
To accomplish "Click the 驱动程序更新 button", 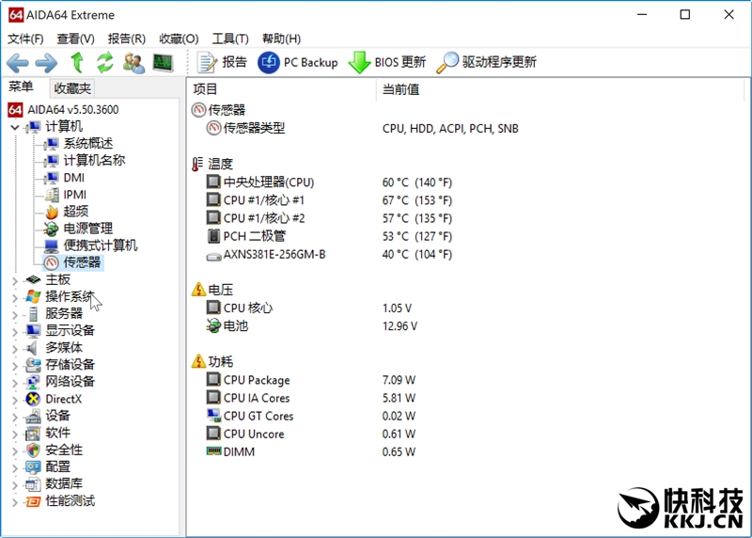I will tap(486, 62).
